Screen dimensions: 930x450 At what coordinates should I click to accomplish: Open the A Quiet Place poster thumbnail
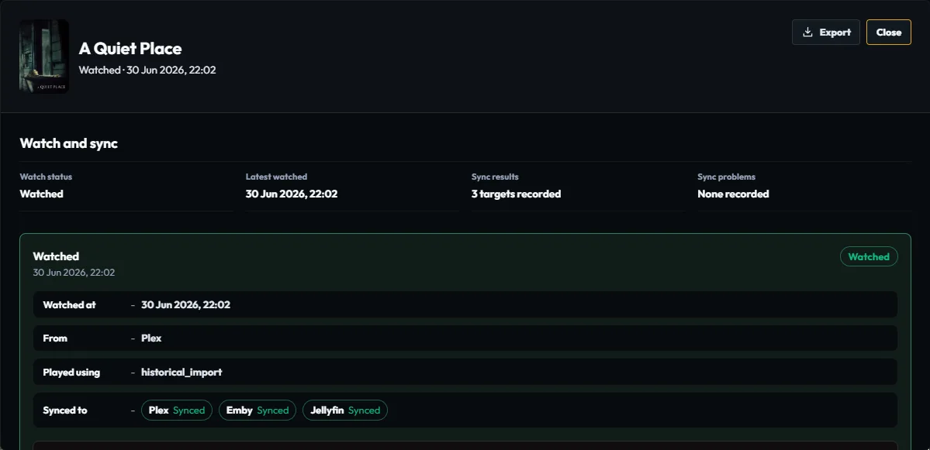click(44, 57)
